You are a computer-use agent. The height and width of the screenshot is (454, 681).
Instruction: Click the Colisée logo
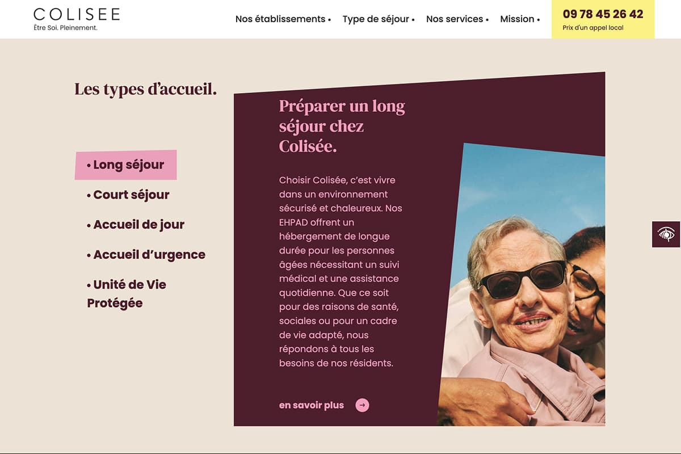(x=77, y=14)
